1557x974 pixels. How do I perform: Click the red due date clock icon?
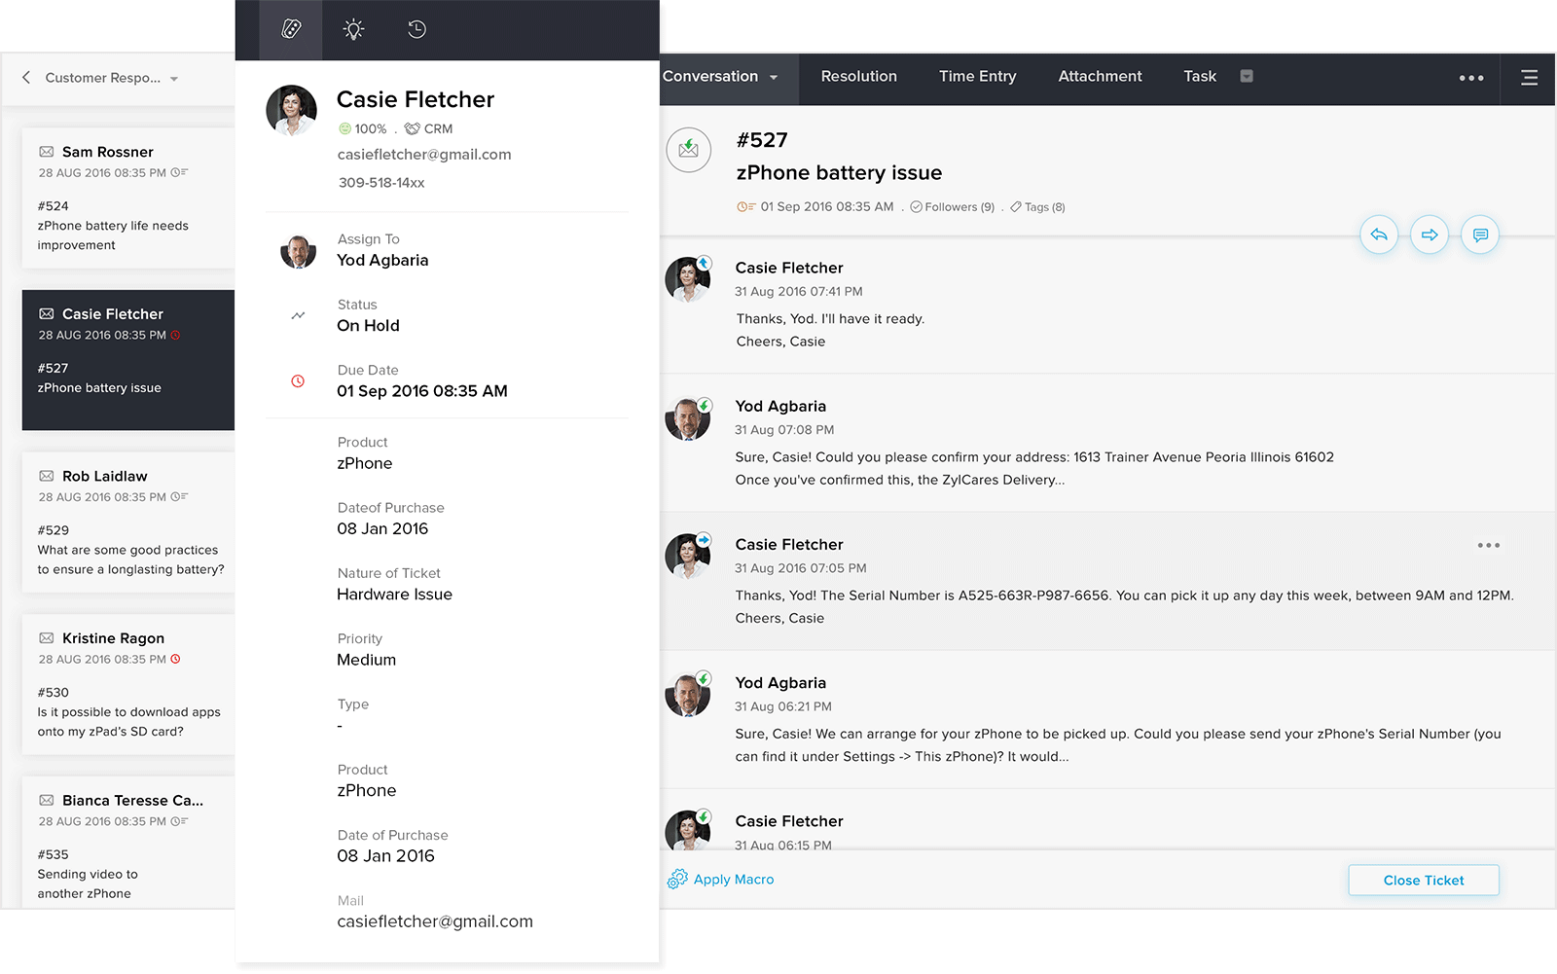(x=298, y=381)
